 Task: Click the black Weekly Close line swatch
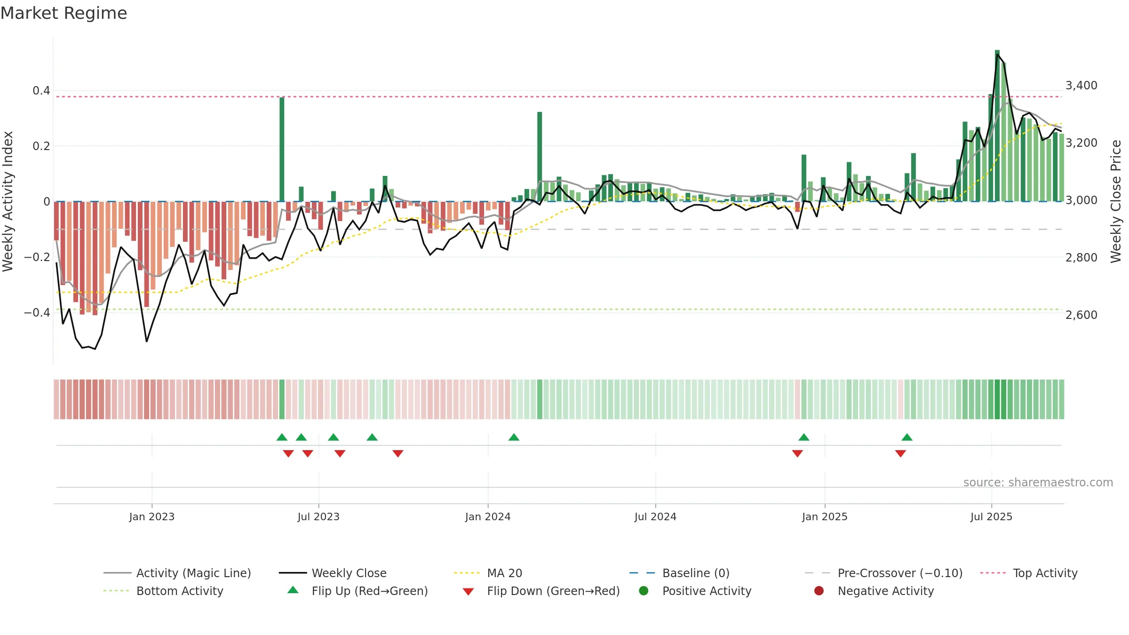point(293,573)
